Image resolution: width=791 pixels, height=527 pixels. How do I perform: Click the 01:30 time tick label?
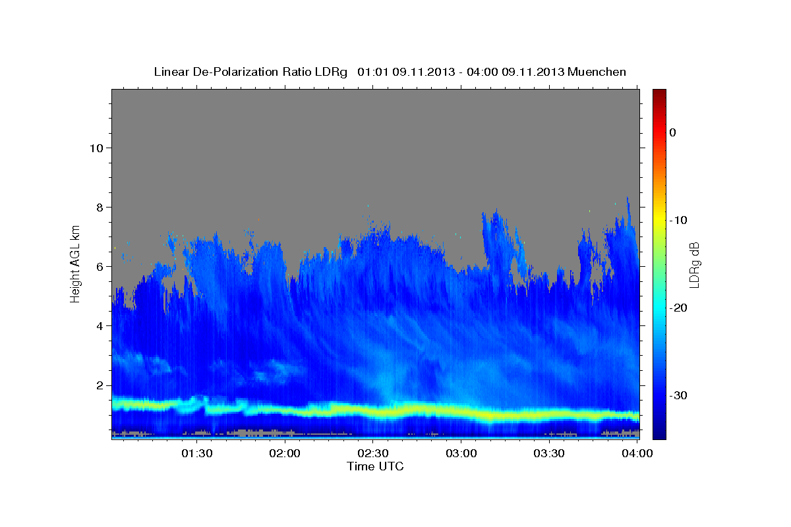click(x=196, y=454)
